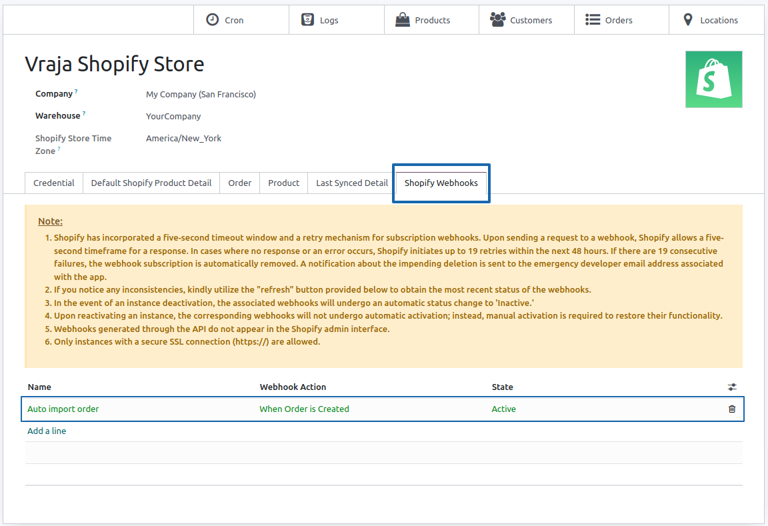
Task: Click the My Company (San Francisco) value
Action: [x=201, y=94]
